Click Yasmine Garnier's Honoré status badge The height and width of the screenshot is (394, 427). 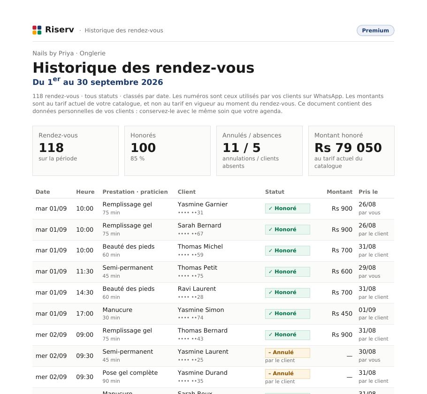[x=287, y=209]
